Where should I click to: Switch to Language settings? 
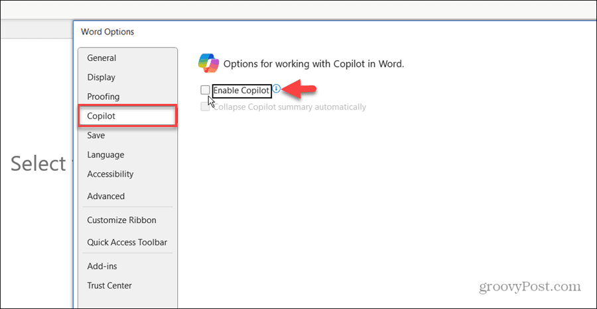click(x=127, y=155)
